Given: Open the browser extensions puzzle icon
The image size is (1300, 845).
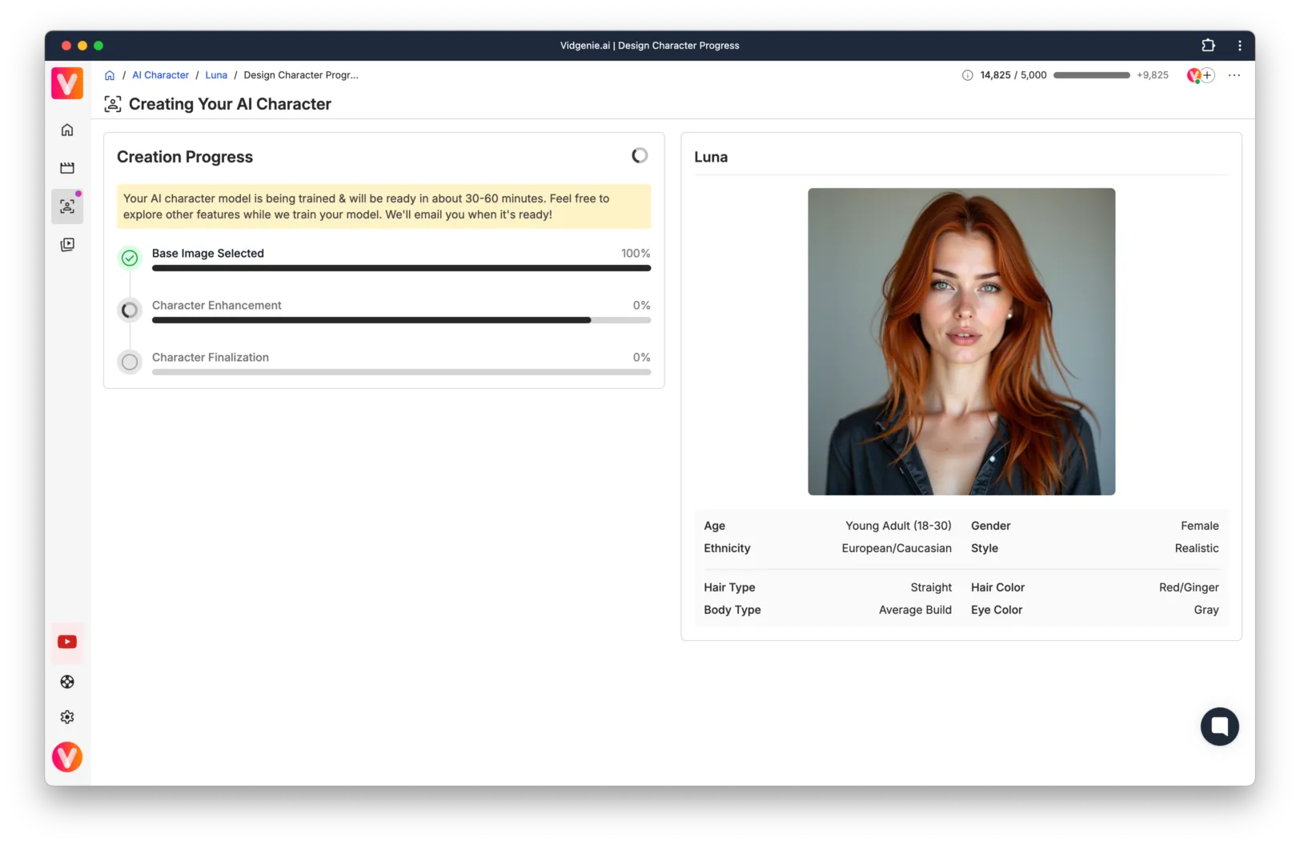Looking at the screenshot, I should click(1208, 46).
